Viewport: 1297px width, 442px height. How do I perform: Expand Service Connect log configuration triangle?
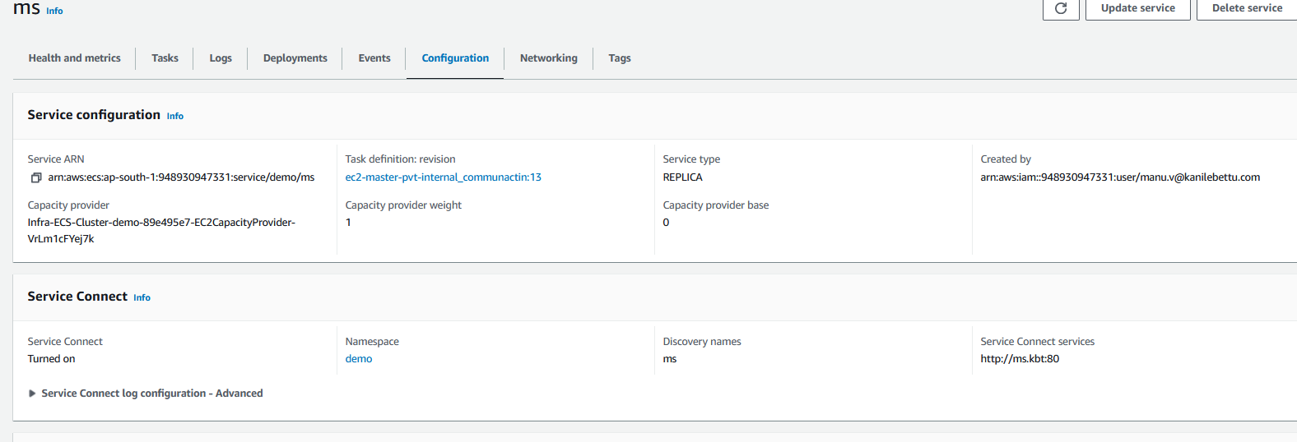coord(32,394)
